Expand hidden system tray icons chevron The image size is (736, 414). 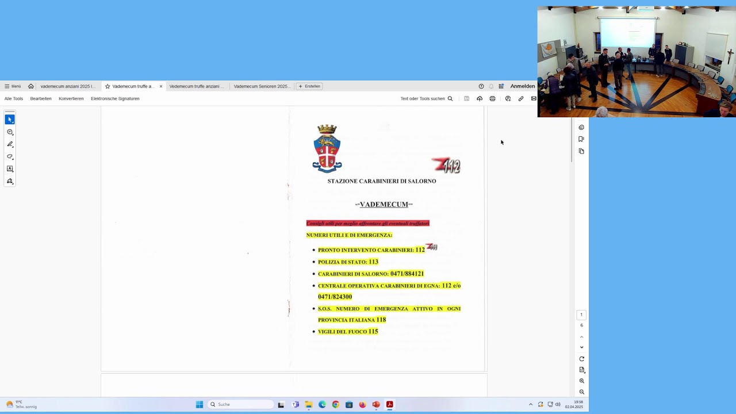[x=531, y=405]
